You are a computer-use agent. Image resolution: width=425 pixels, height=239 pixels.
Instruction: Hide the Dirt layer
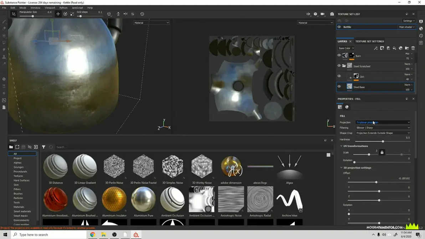[x=339, y=76]
